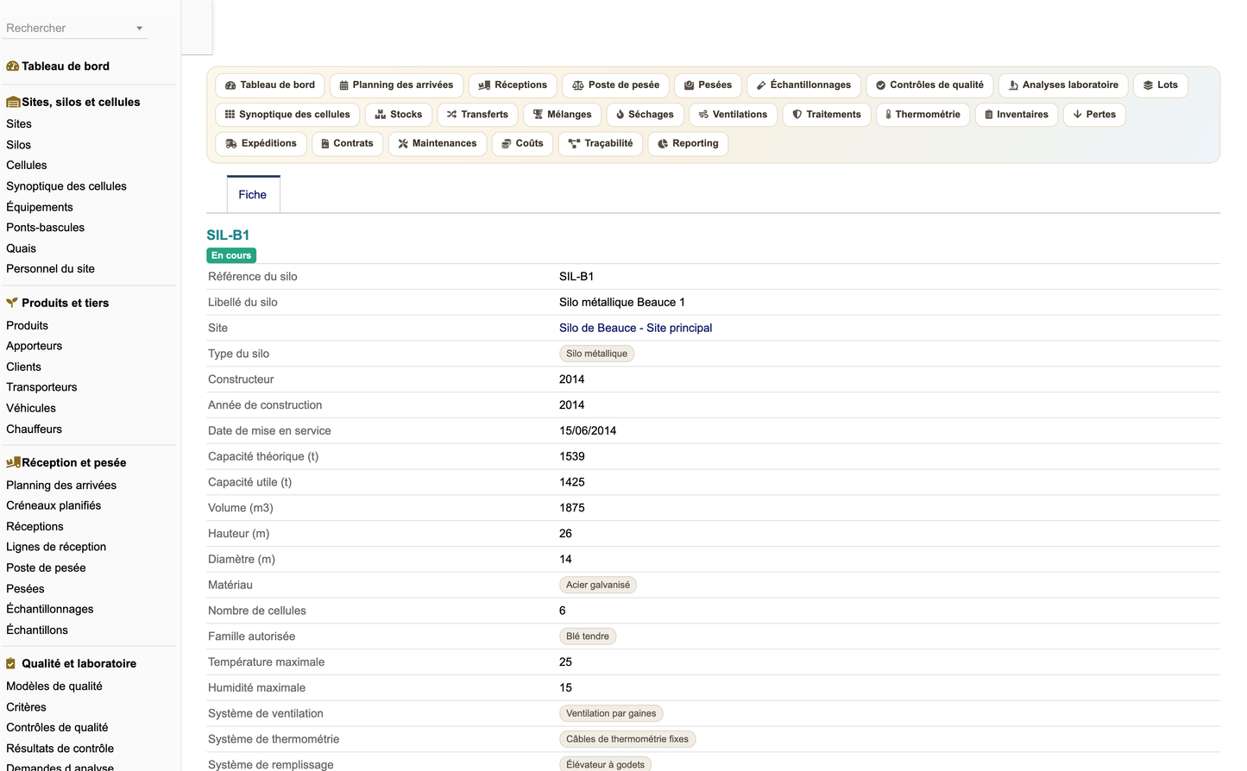Click the SIL-B1 record title
Screen dimensions: 1247x771
(228, 235)
